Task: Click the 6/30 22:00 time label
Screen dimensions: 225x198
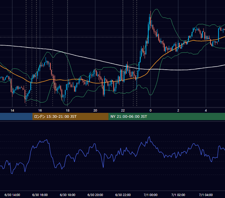Action: click(123, 195)
